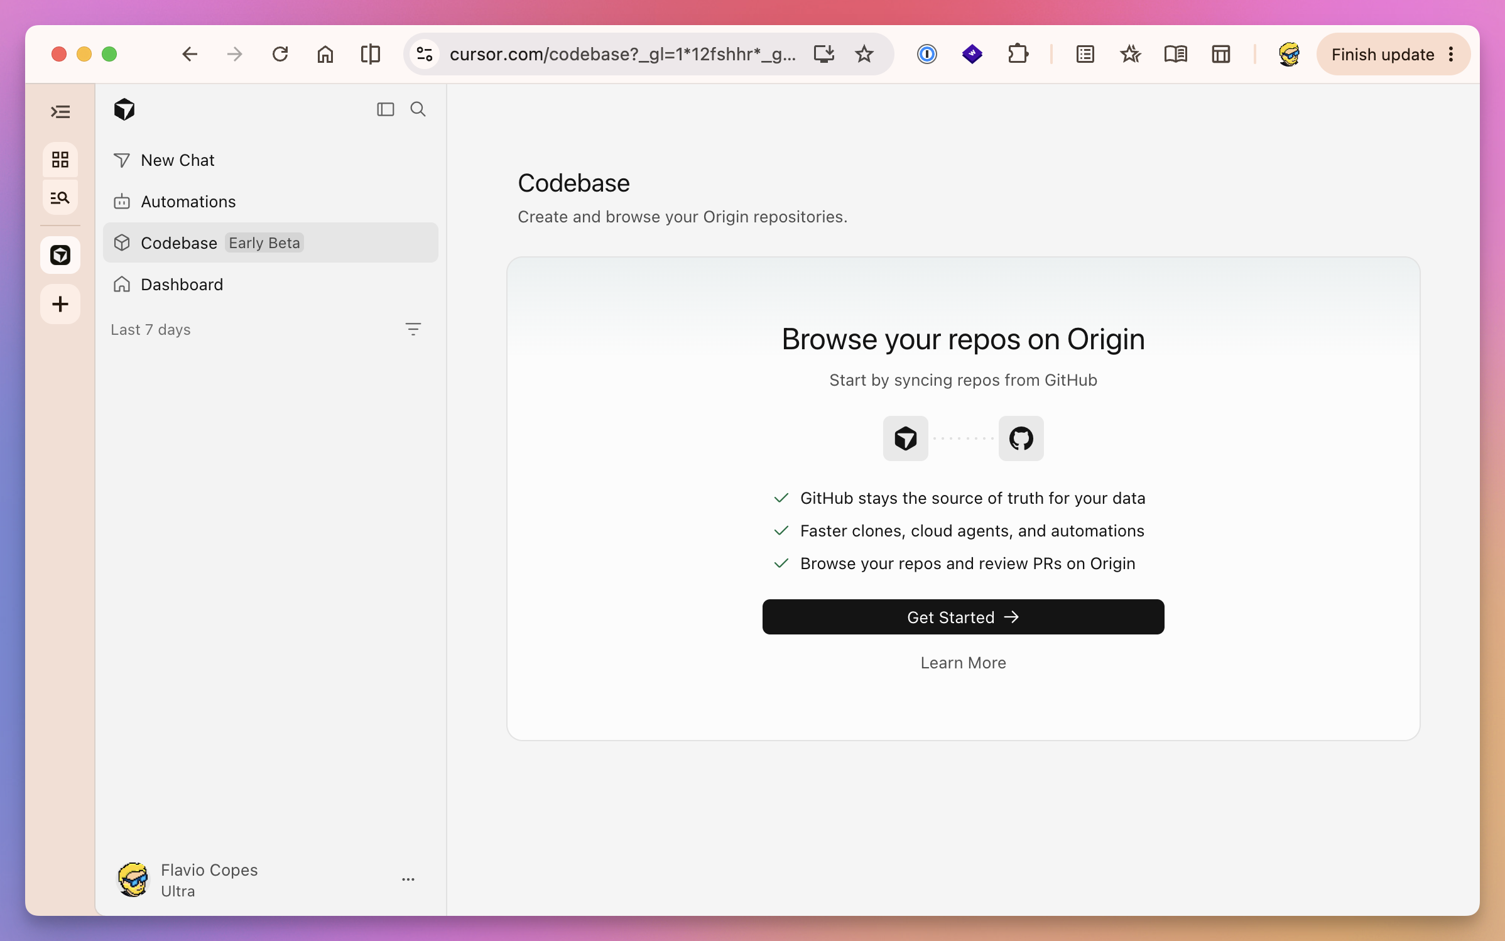Add a new tab with plus
1505x941 pixels.
coord(60,304)
